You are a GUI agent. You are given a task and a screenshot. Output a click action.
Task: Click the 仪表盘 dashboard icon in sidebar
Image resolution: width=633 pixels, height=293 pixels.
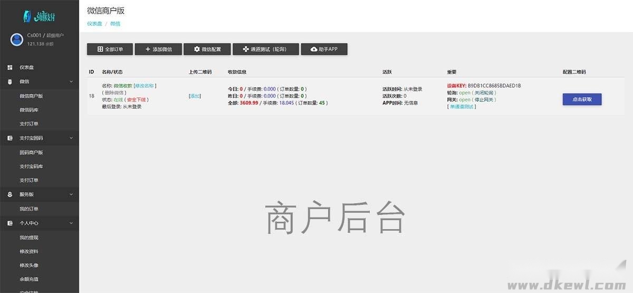[10, 68]
